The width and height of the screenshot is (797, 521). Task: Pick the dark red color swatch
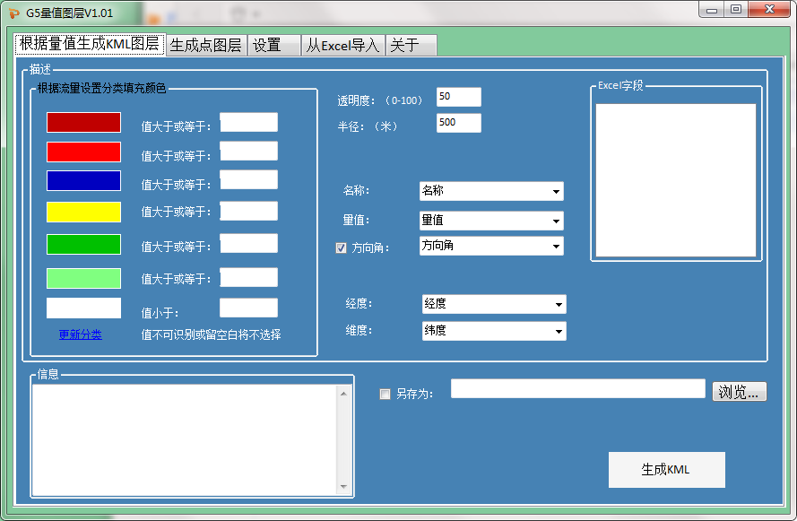83,123
